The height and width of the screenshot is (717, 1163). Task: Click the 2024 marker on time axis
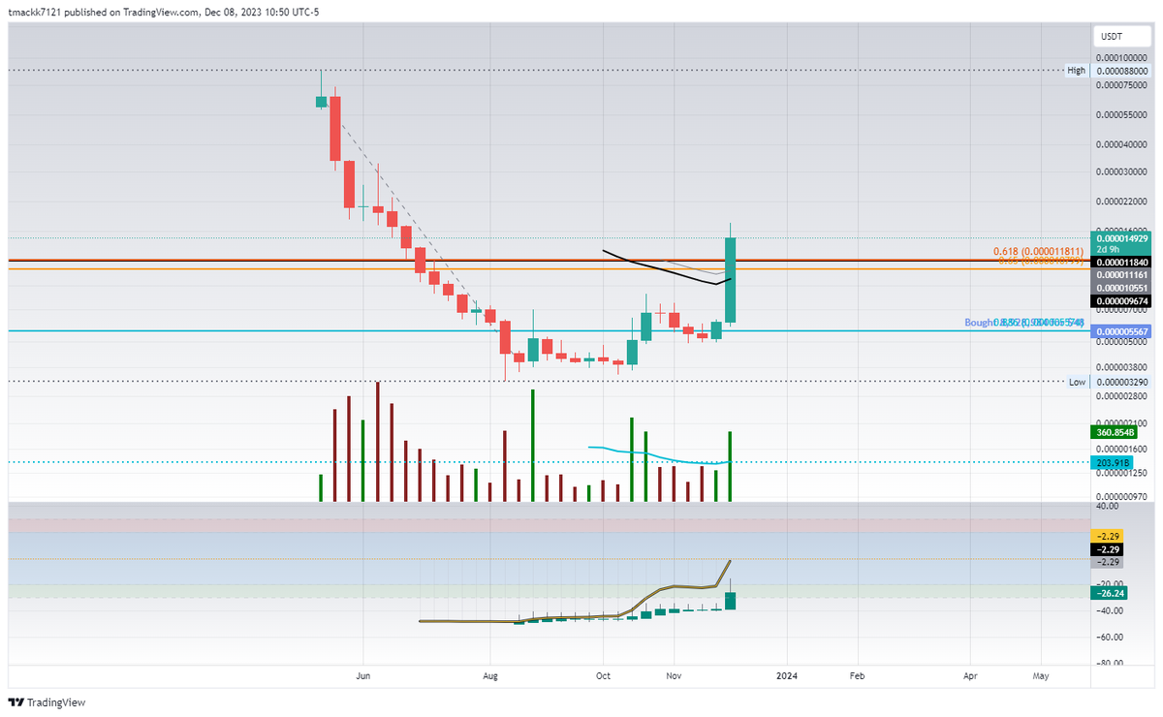coord(787,675)
